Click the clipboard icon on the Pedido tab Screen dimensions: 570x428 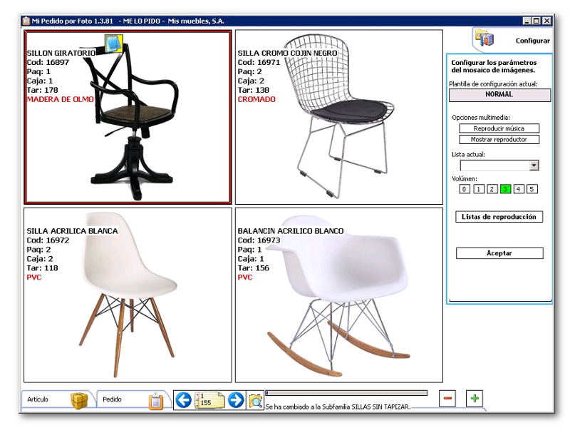155,401
